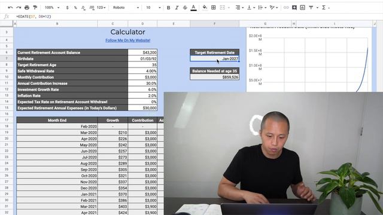The height and width of the screenshot is (215, 383).
Task: Select row 17 header
Action: (x=7, y=120)
